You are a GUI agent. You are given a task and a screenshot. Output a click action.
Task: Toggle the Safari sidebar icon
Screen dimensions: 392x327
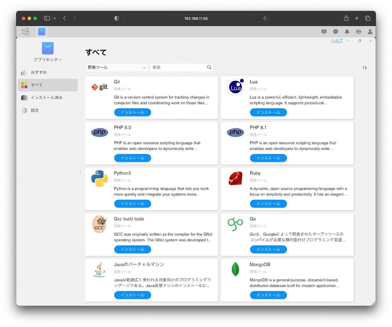pos(47,18)
